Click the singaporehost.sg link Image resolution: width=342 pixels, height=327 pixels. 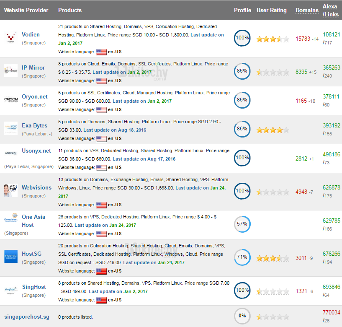(27, 317)
